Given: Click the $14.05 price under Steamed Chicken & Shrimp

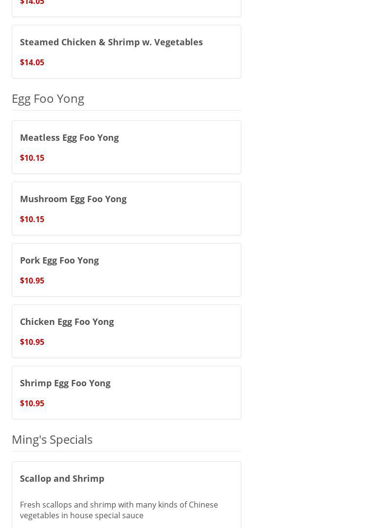Looking at the screenshot, I should 32,62.
